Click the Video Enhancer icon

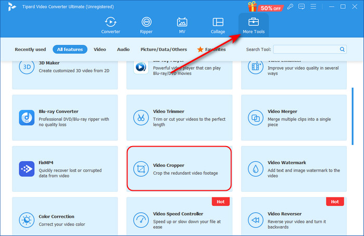pos(256,67)
